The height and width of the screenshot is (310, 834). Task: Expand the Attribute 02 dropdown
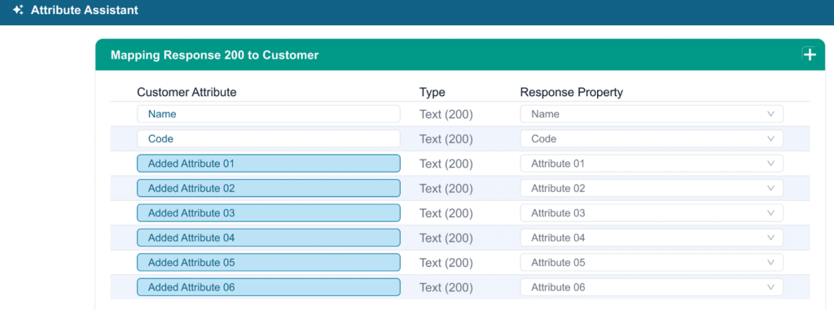pos(652,188)
